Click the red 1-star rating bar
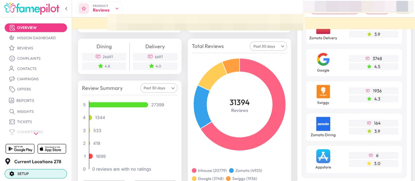This screenshot has width=415, height=181. pos(91,156)
